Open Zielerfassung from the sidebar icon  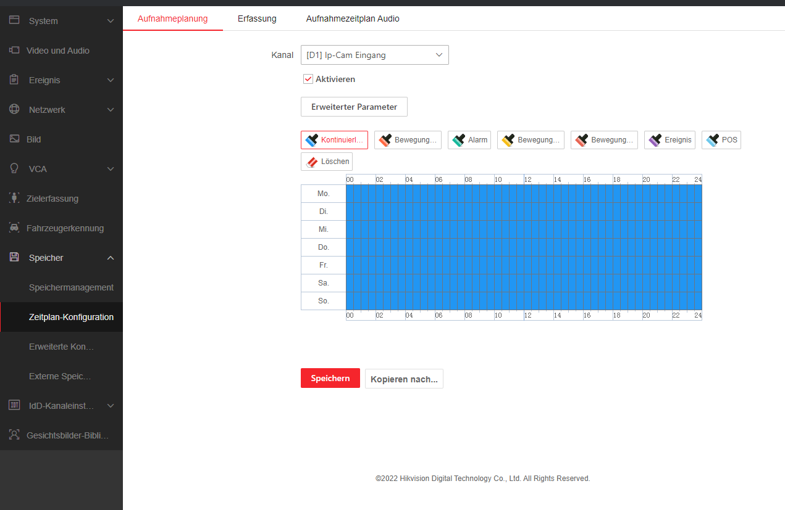[x=14, y=199]
